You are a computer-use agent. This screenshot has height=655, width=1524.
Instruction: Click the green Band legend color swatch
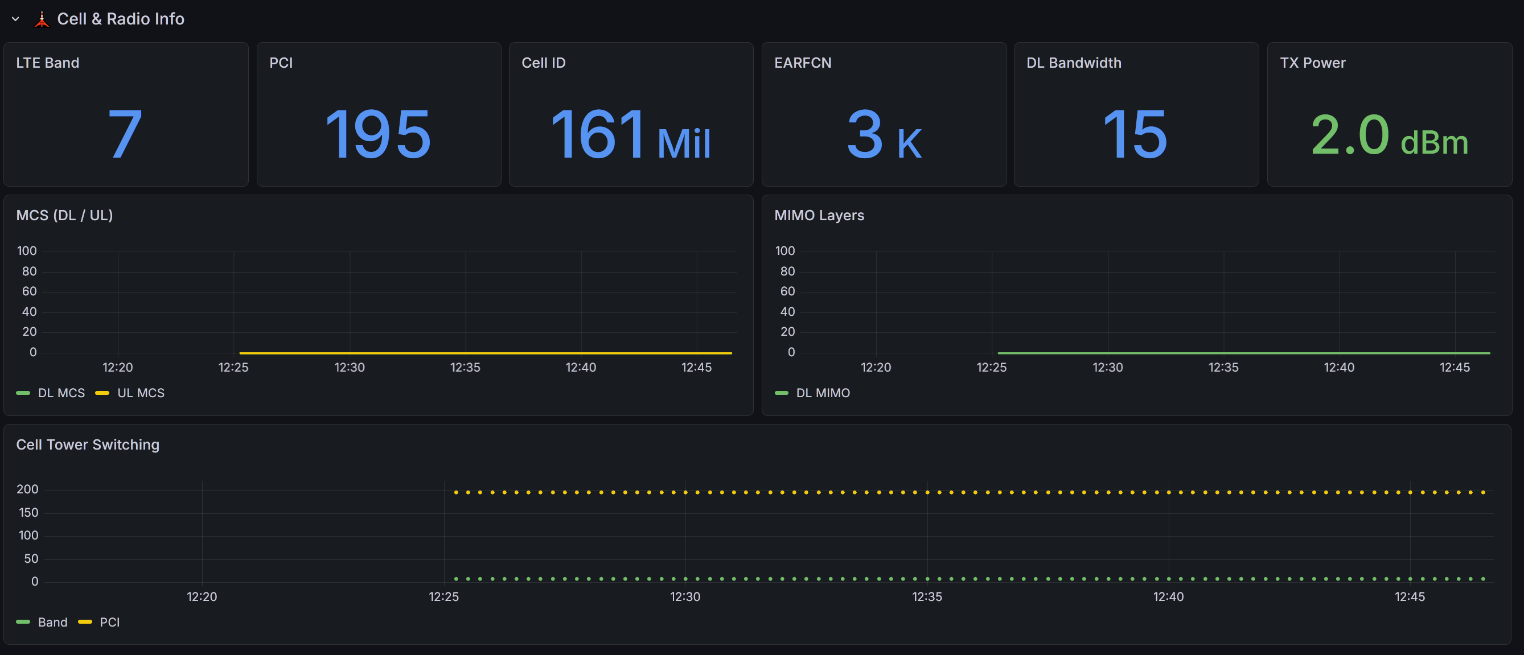[x=23, y=622]
